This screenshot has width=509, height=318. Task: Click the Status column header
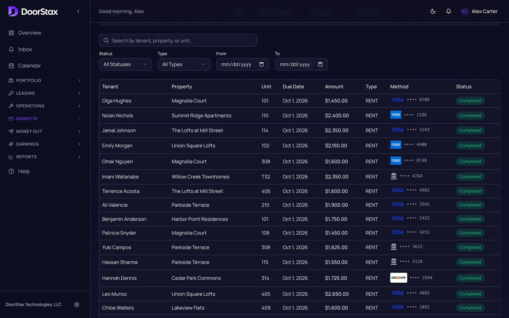464,86
